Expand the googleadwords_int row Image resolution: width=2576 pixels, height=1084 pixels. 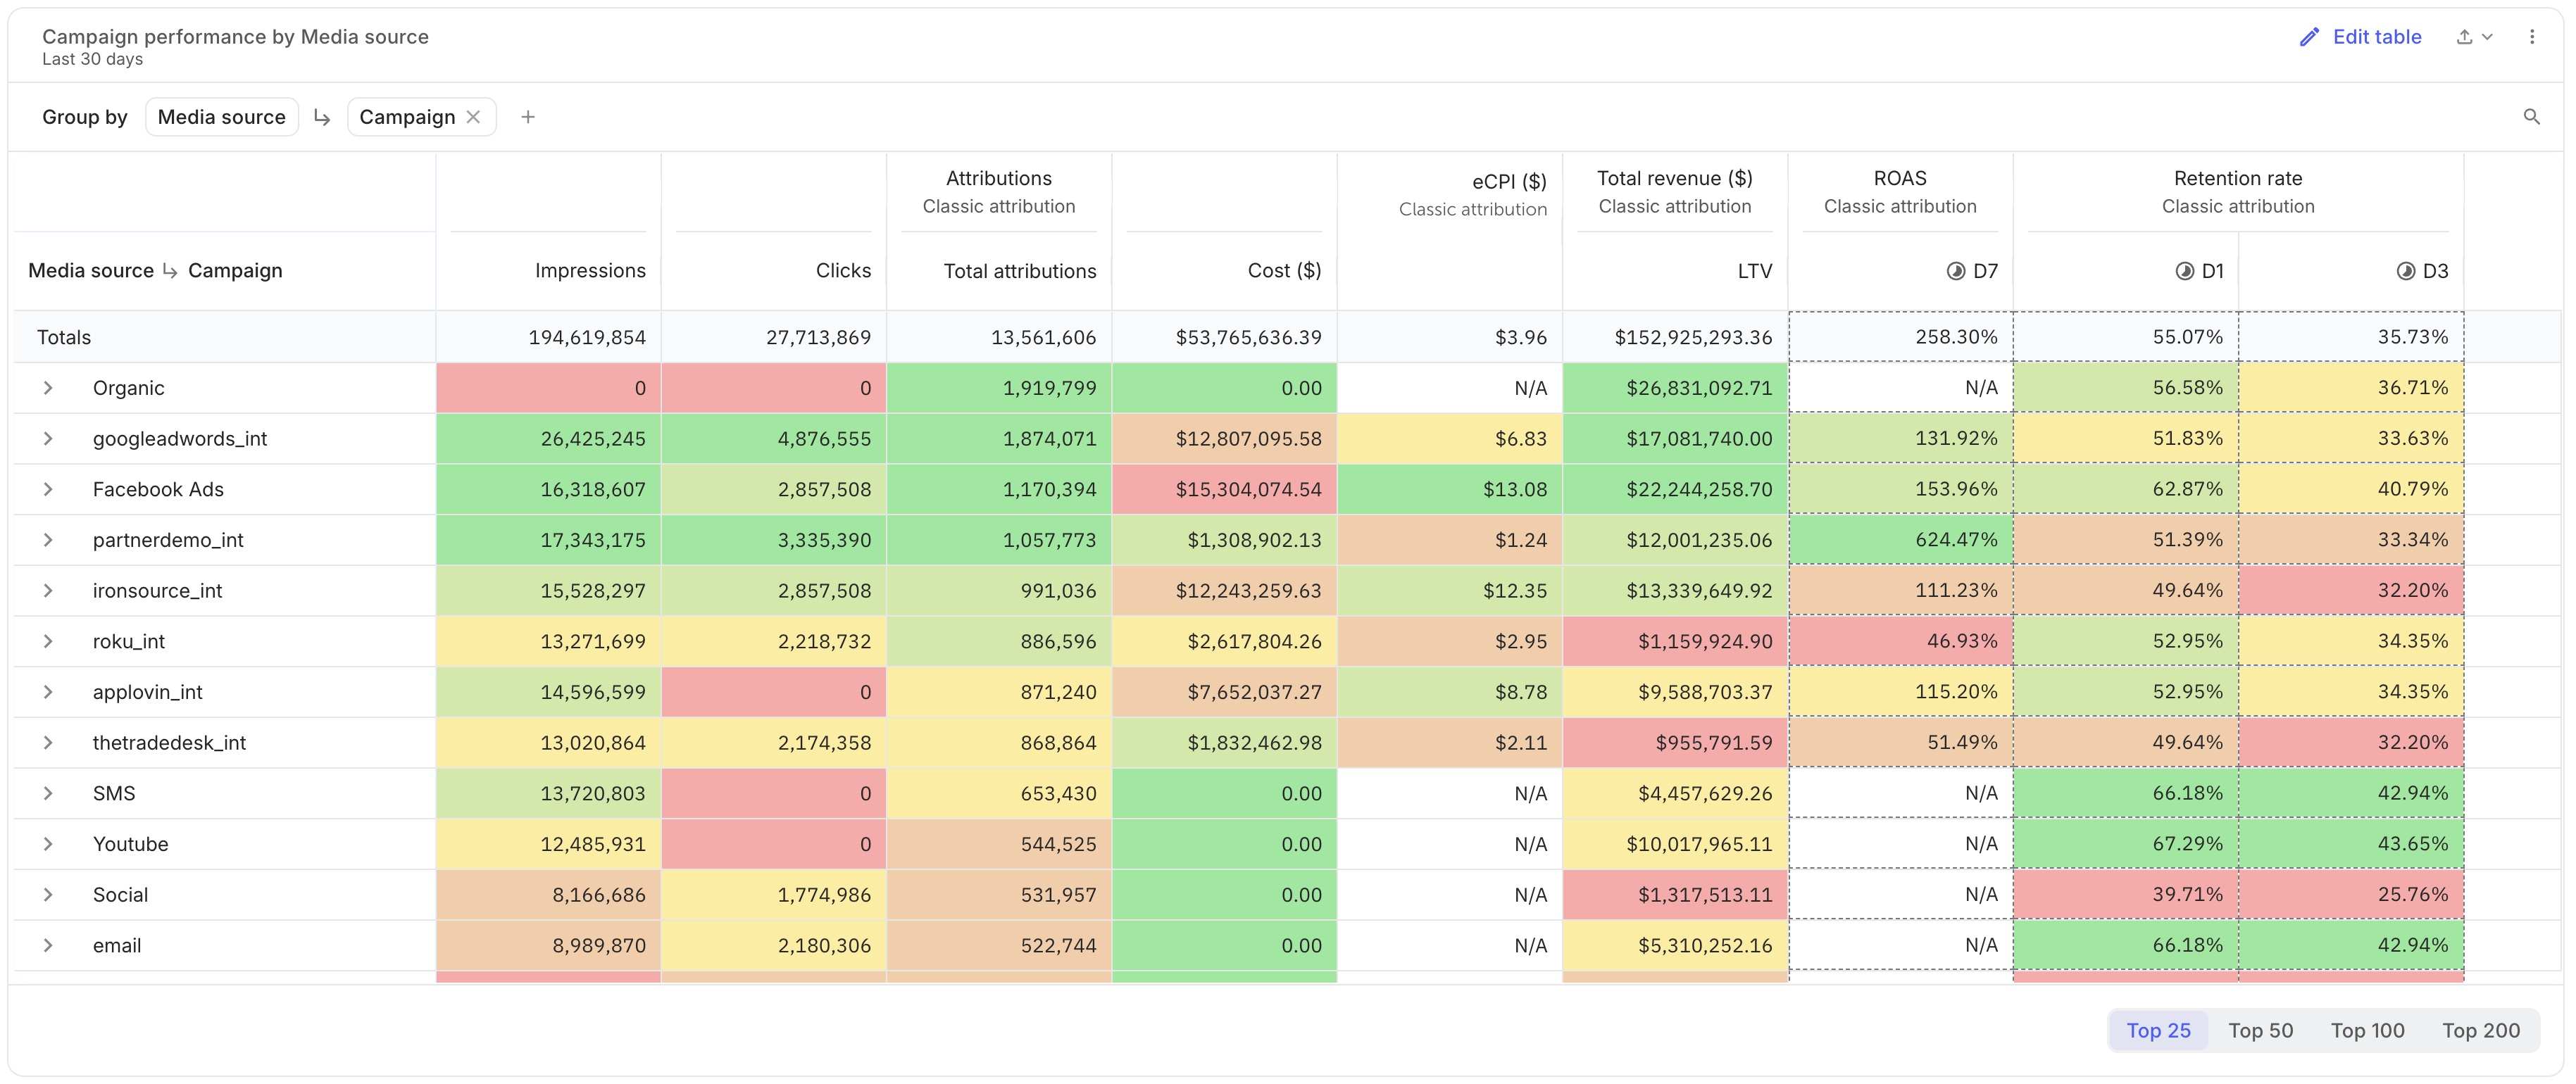click(x=47, y=439)
